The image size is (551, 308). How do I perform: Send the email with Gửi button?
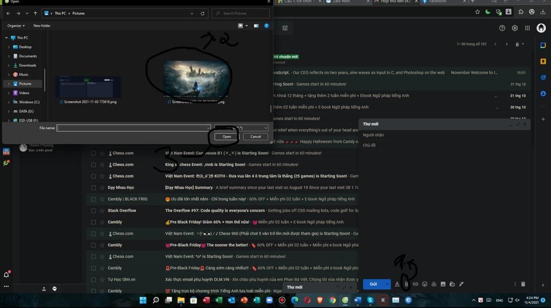[373, 284]
